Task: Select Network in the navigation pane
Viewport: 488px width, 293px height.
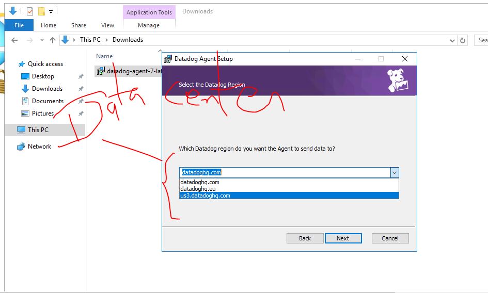Action: [39, 146]
